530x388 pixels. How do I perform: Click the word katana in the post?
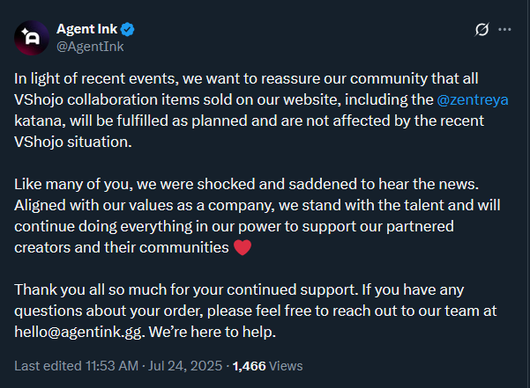point(40,121)
